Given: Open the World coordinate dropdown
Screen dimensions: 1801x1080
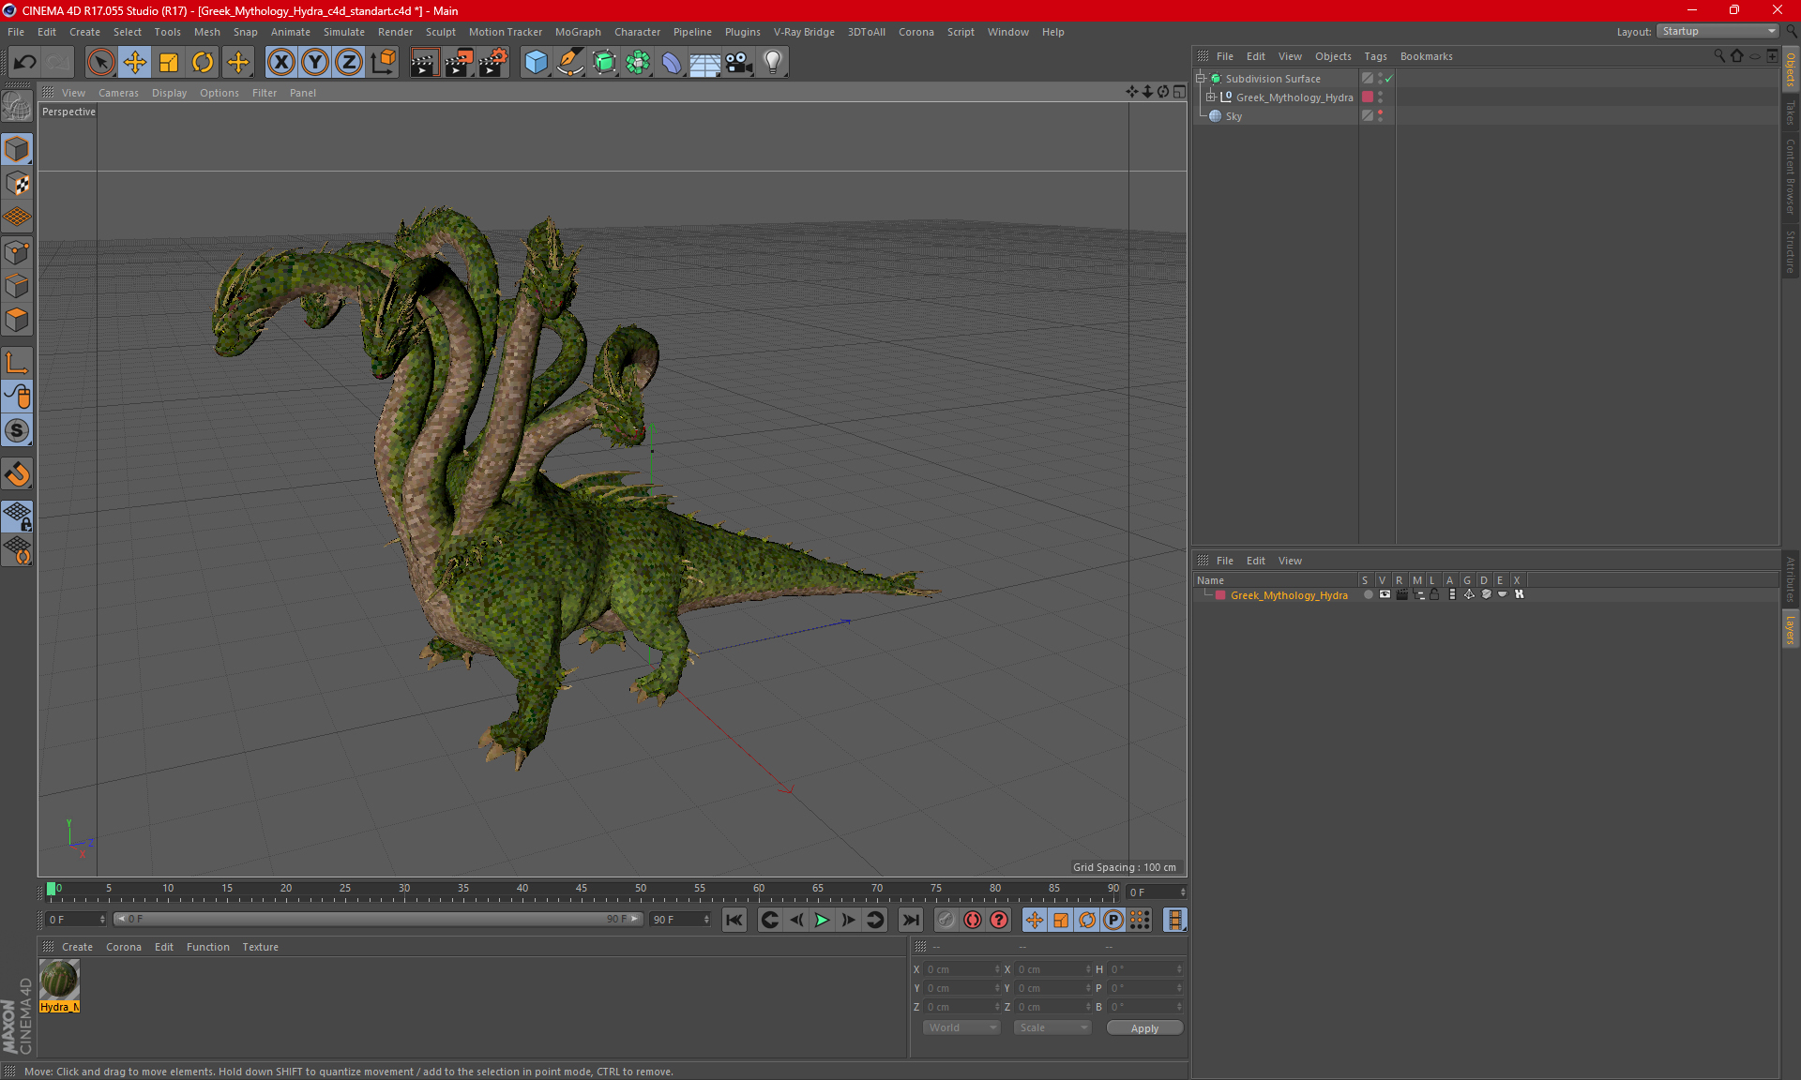Looking at the screenshot, I should click(961, 1027).
